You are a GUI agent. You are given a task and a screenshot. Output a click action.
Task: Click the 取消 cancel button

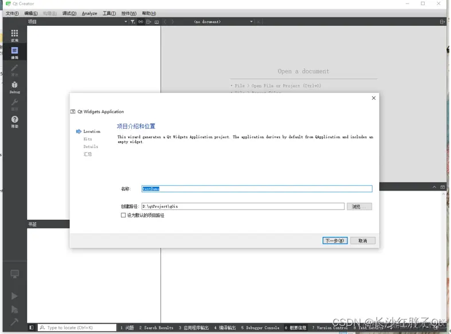click(363, 240)
